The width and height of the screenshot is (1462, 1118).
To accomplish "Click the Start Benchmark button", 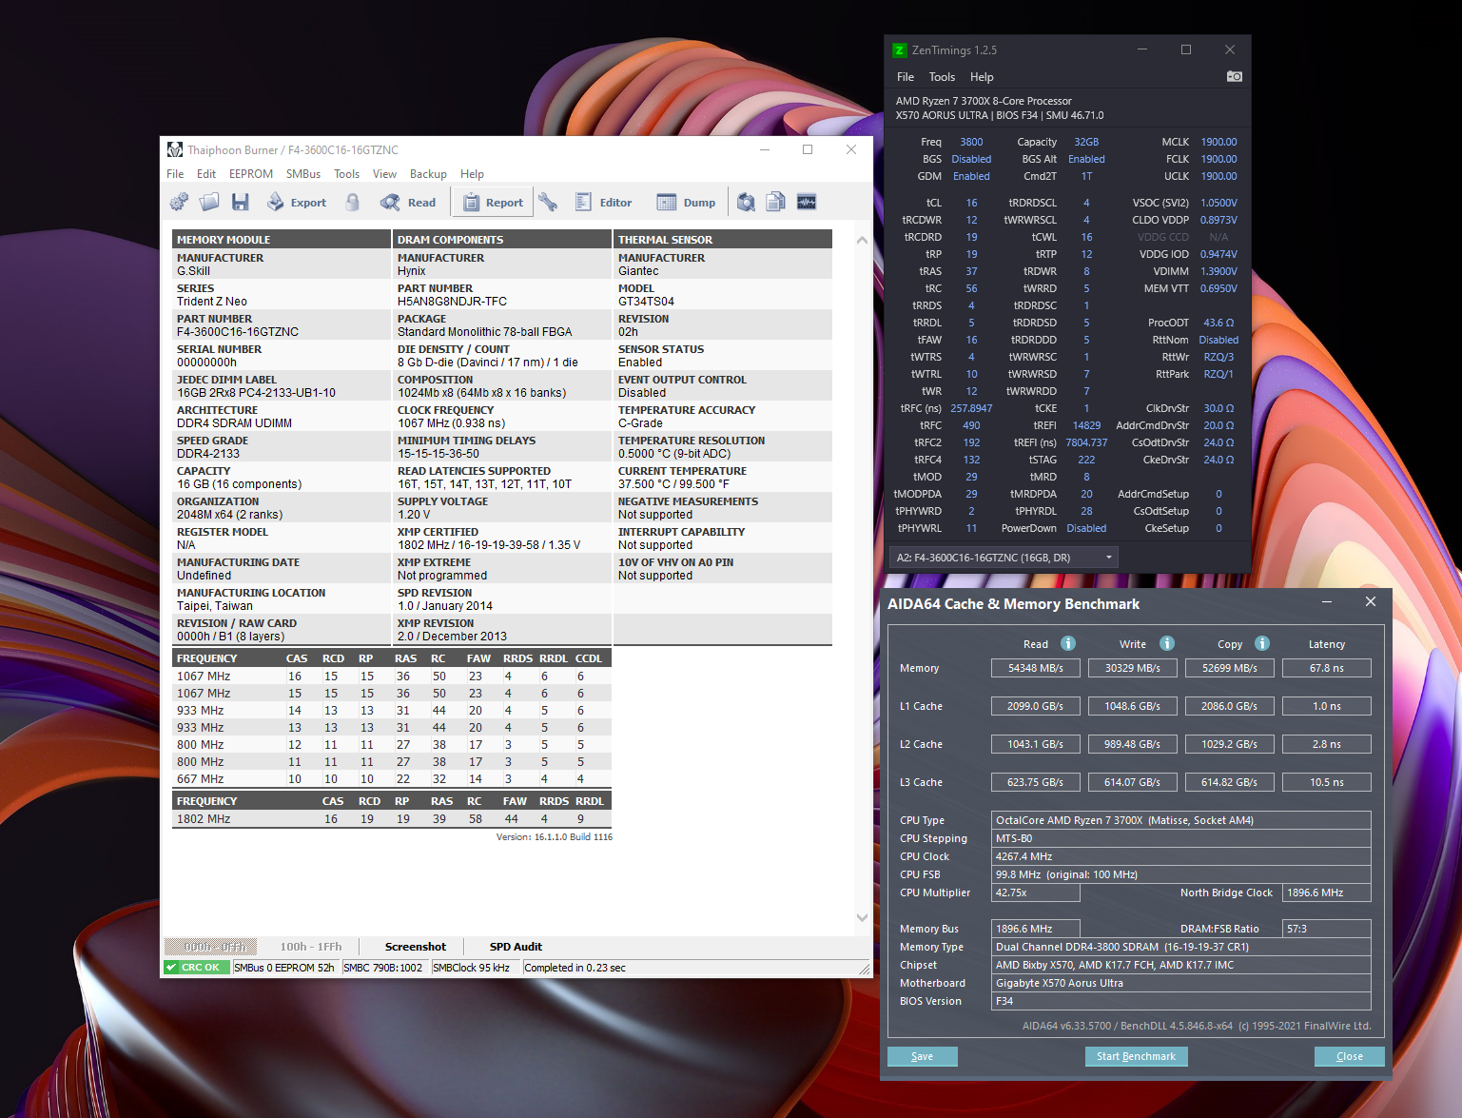I will pyautogui.click(x=1136, y=1056).
